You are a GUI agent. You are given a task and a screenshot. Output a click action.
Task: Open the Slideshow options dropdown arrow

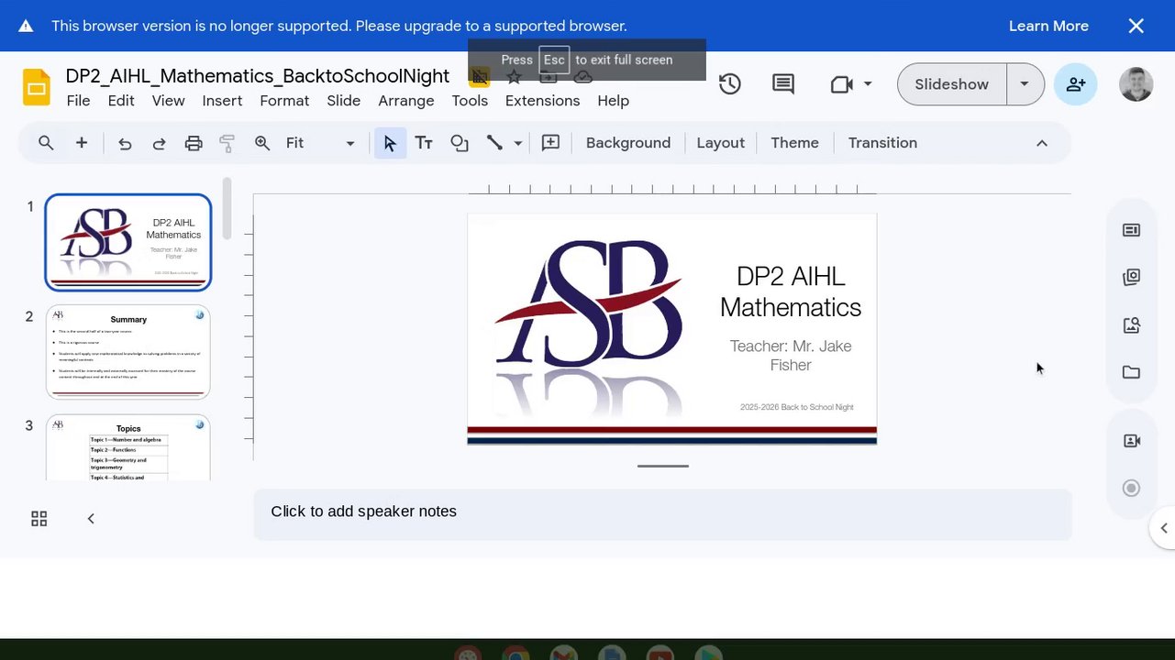[1025, 84]
